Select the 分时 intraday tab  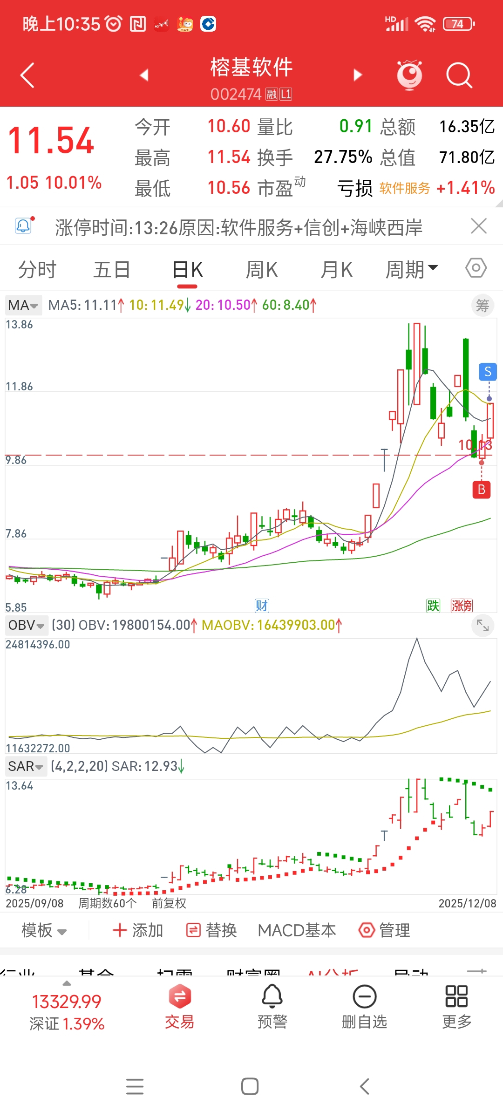[x=37, y=270]
